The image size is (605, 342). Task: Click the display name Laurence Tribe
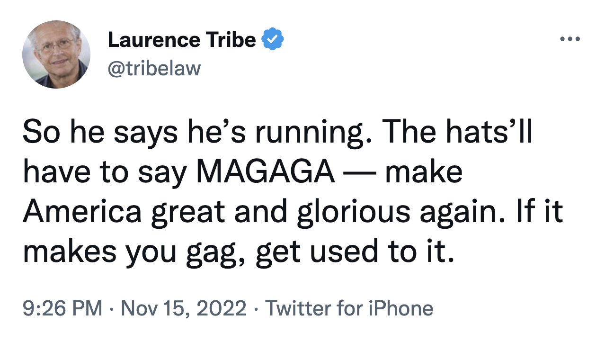(181, 39)
